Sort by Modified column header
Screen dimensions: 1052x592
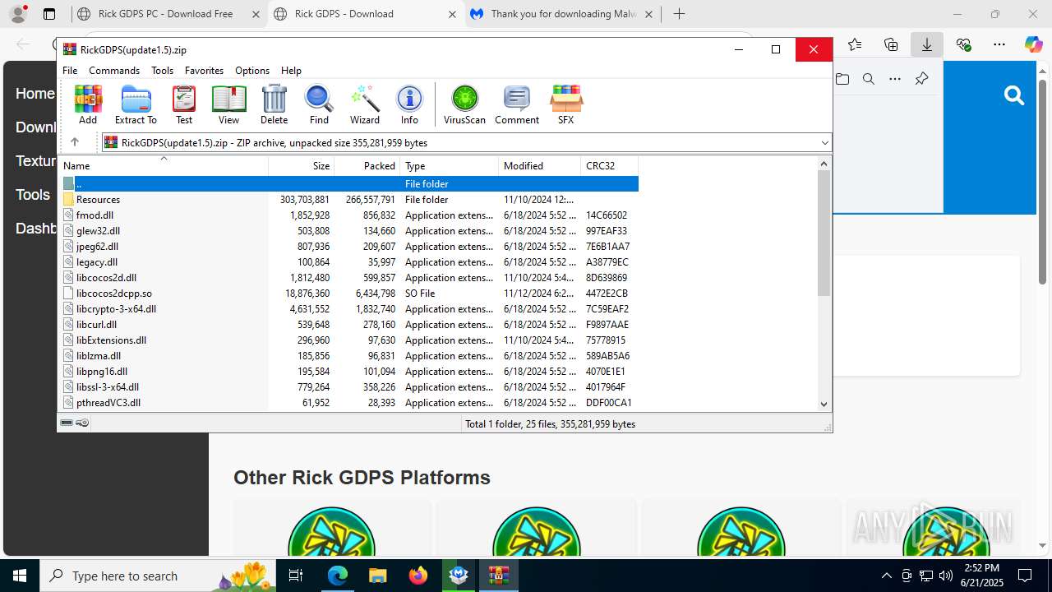tap(540, 166)
